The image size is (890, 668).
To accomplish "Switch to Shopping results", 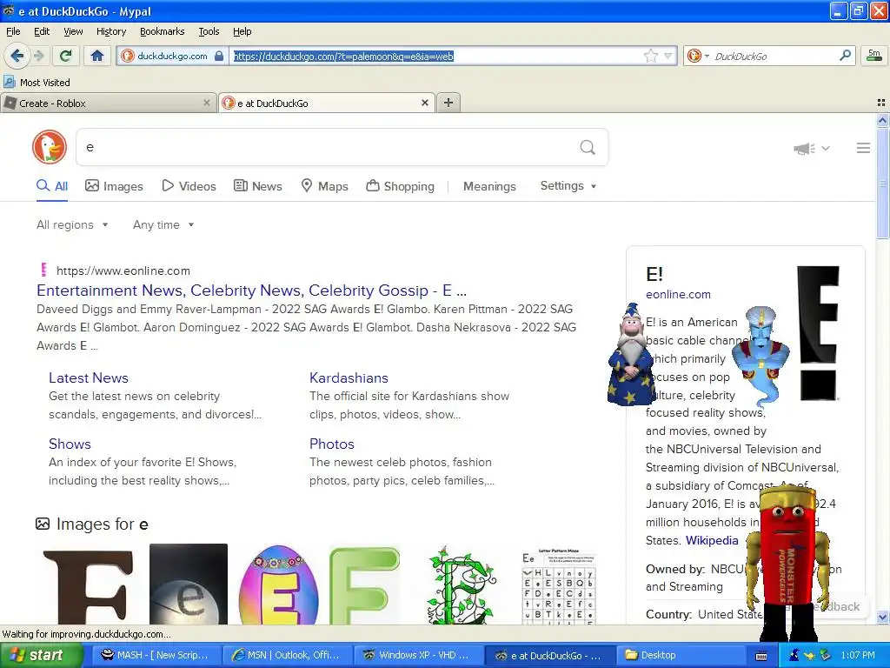I will pyautogui.click(x=400, y=186).
